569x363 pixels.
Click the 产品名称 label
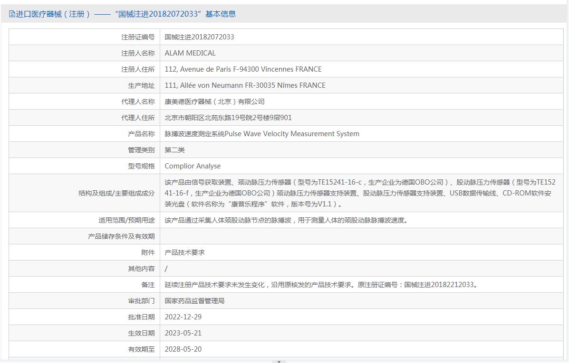(x=141, y=134)
